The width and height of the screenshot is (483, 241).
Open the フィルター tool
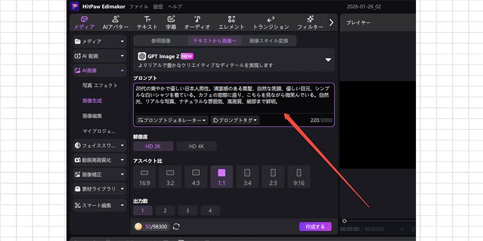tap(310, 23)
